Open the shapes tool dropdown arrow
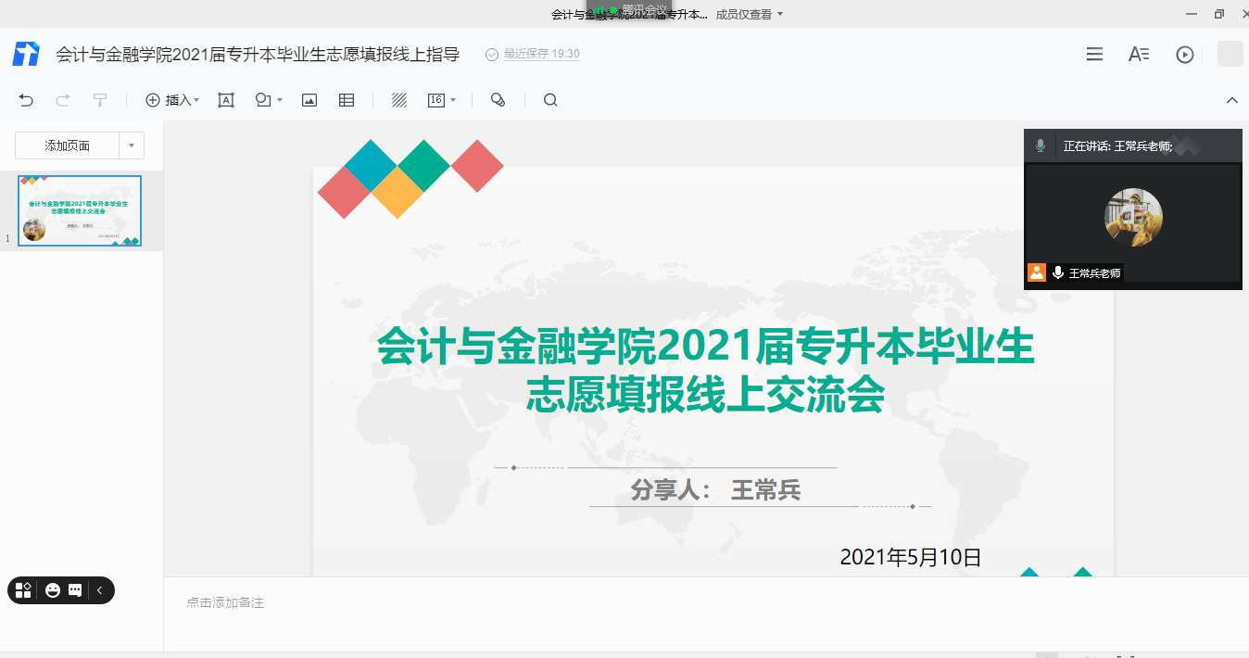Viewport: 1249px width, 658px height. (x=280, y=100)
